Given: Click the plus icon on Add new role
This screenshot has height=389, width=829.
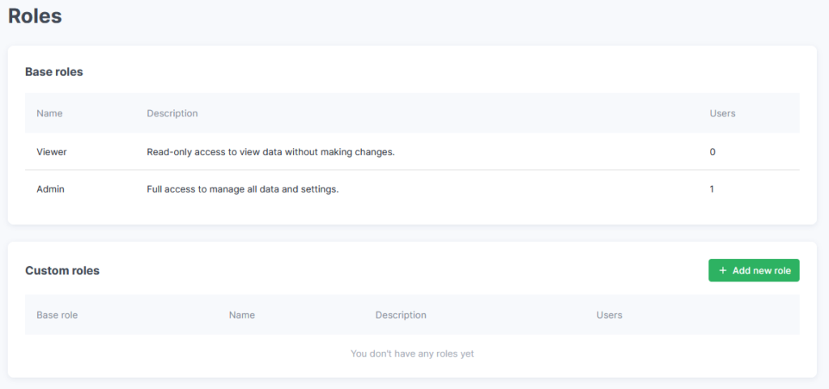Looking at the screenshot, I should pos(723,271).
